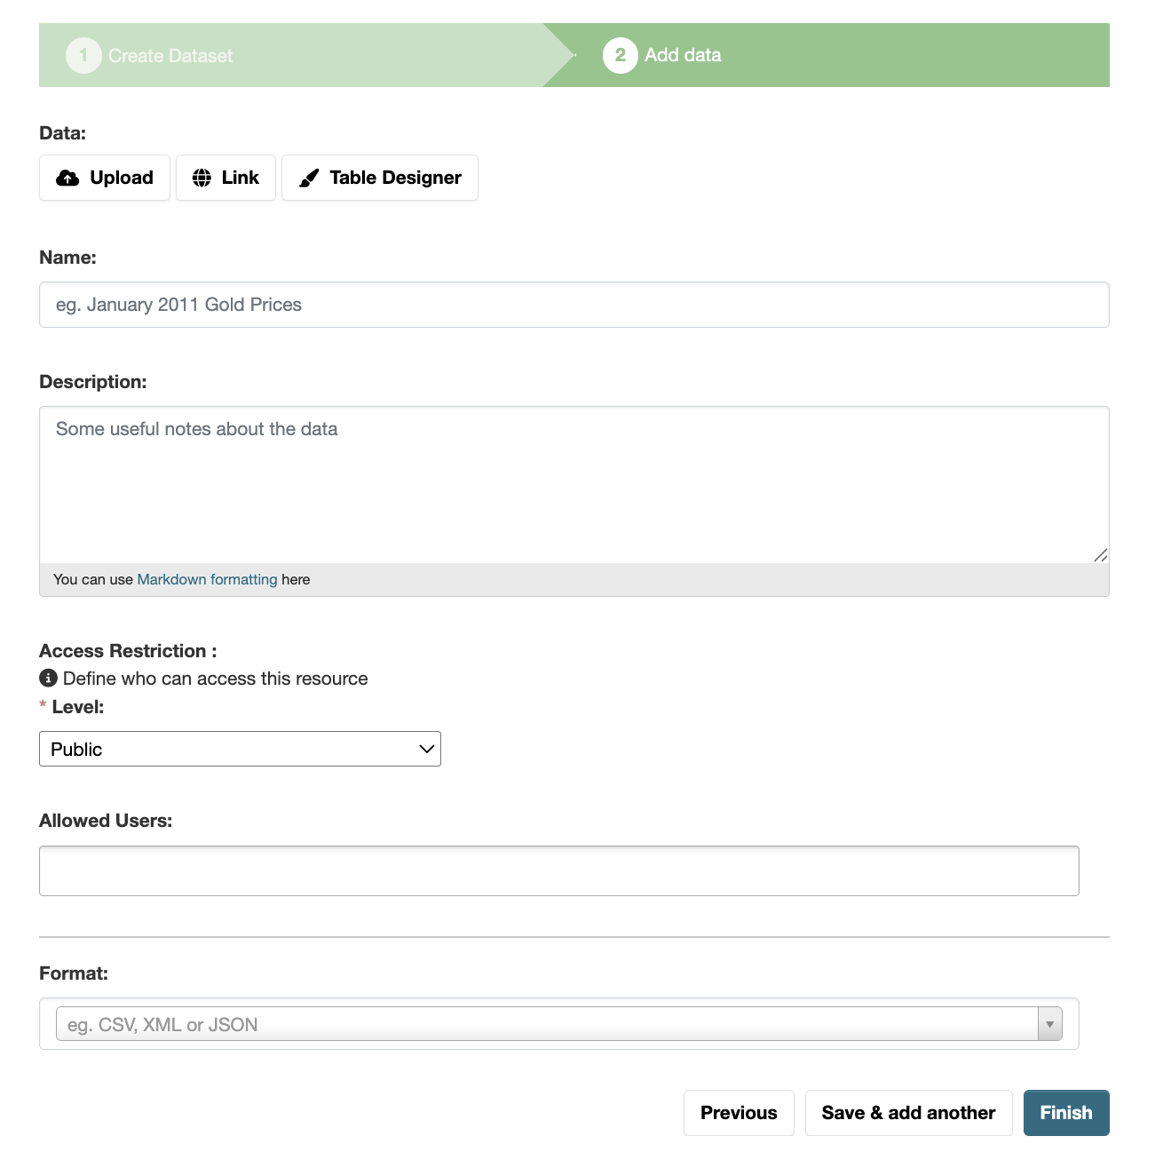This screenshot has height=1160, width=1163.
Task: Click the Allowed Users field
Action: [559, 870]
